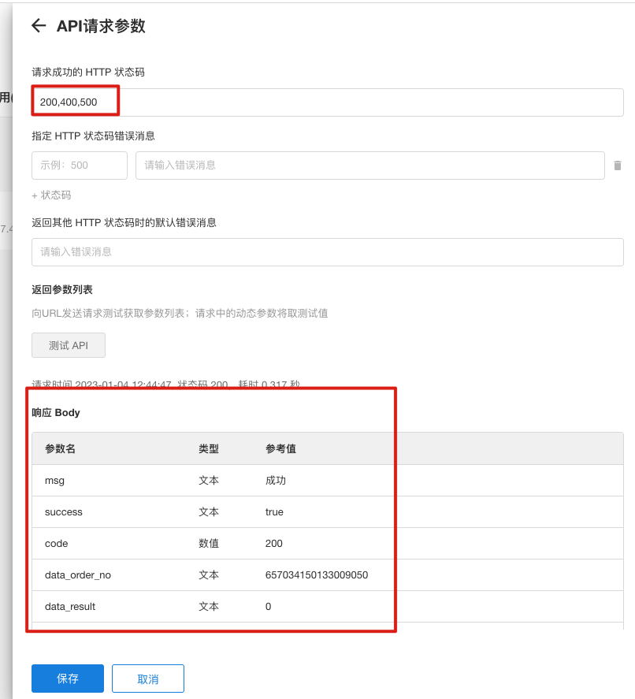Focus the 示例：500 status code input
635x699 pixels.
[x=80, y=165]
